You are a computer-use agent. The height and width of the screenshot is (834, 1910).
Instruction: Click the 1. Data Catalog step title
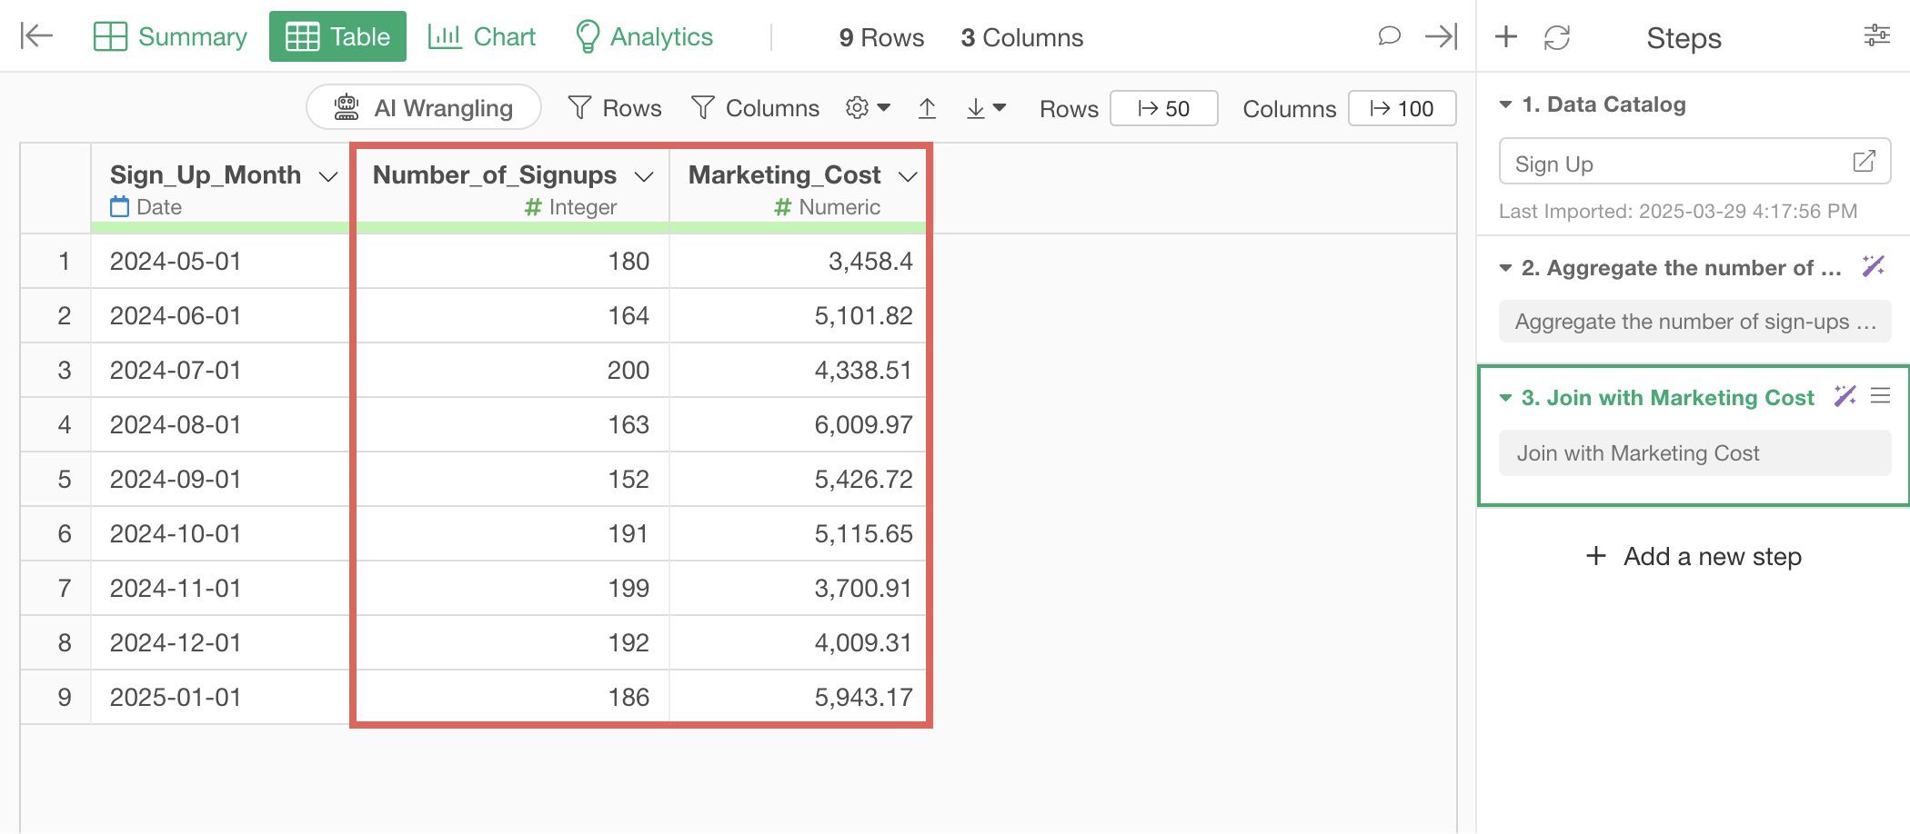pyautogui.click(x=1603, y=104)
